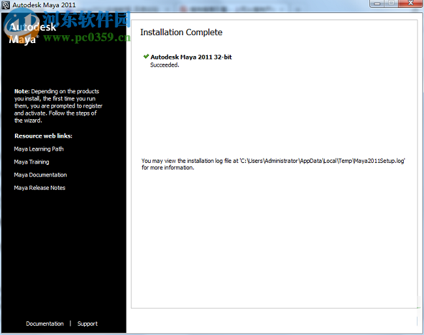This screenshot has height=335, width=424.
Task: Click the 'Autodesk Maya 2011 32-bit' product text
Action: [191, 57]
